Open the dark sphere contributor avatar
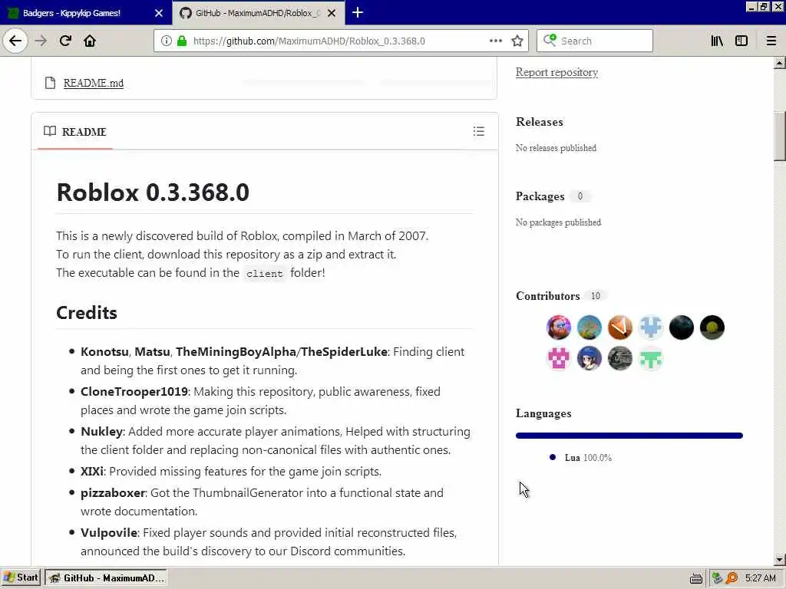The height and width of the screenshot is (589, 786). coord(682,327)
